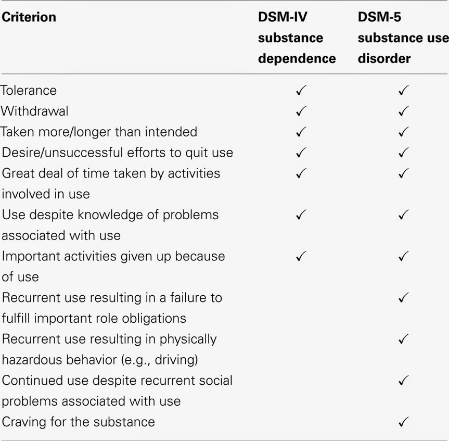Click DSM-IV checkmark for Taken more/longer than intended
Viewport: 449px width, 441px height.
point(300,132)
